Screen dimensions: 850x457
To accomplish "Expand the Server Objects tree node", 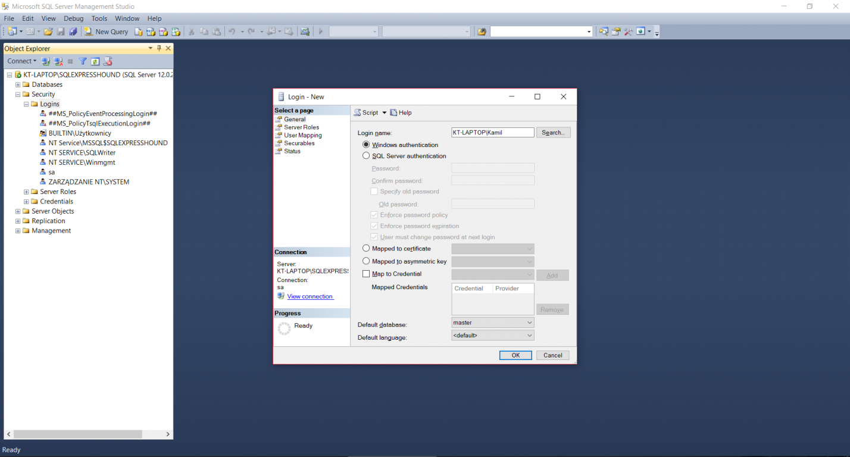I will click(18, 211).
